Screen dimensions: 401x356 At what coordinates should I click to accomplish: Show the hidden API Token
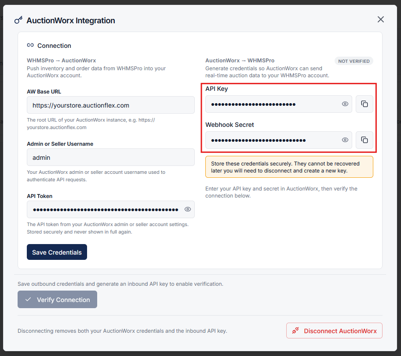click(x=187, y=209)
